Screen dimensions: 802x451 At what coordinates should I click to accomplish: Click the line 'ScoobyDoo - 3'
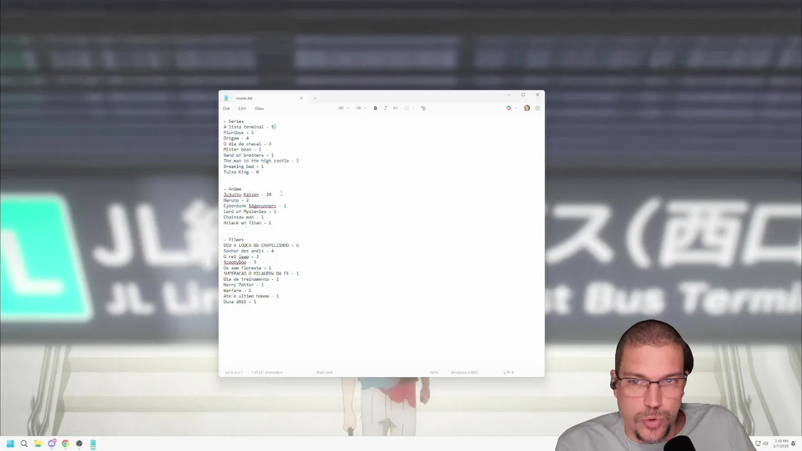click(x=240, y=262)
